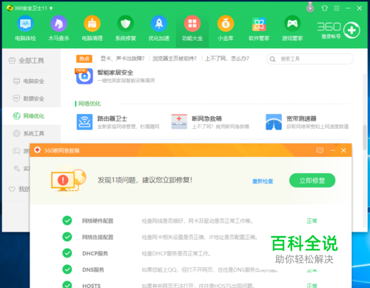Select 系统工具 sidebar category
The width and height of the screenshot is (370, 288).
(x=32, y=133)
